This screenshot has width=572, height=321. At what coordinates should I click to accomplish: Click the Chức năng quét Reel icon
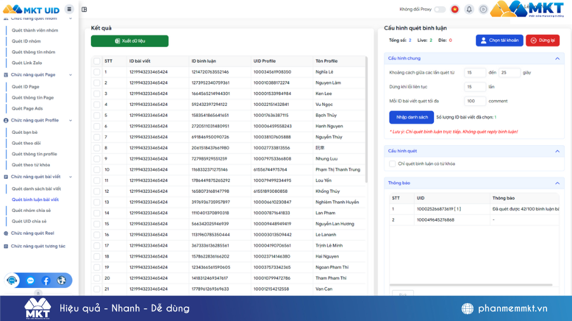tap(6, 233)
